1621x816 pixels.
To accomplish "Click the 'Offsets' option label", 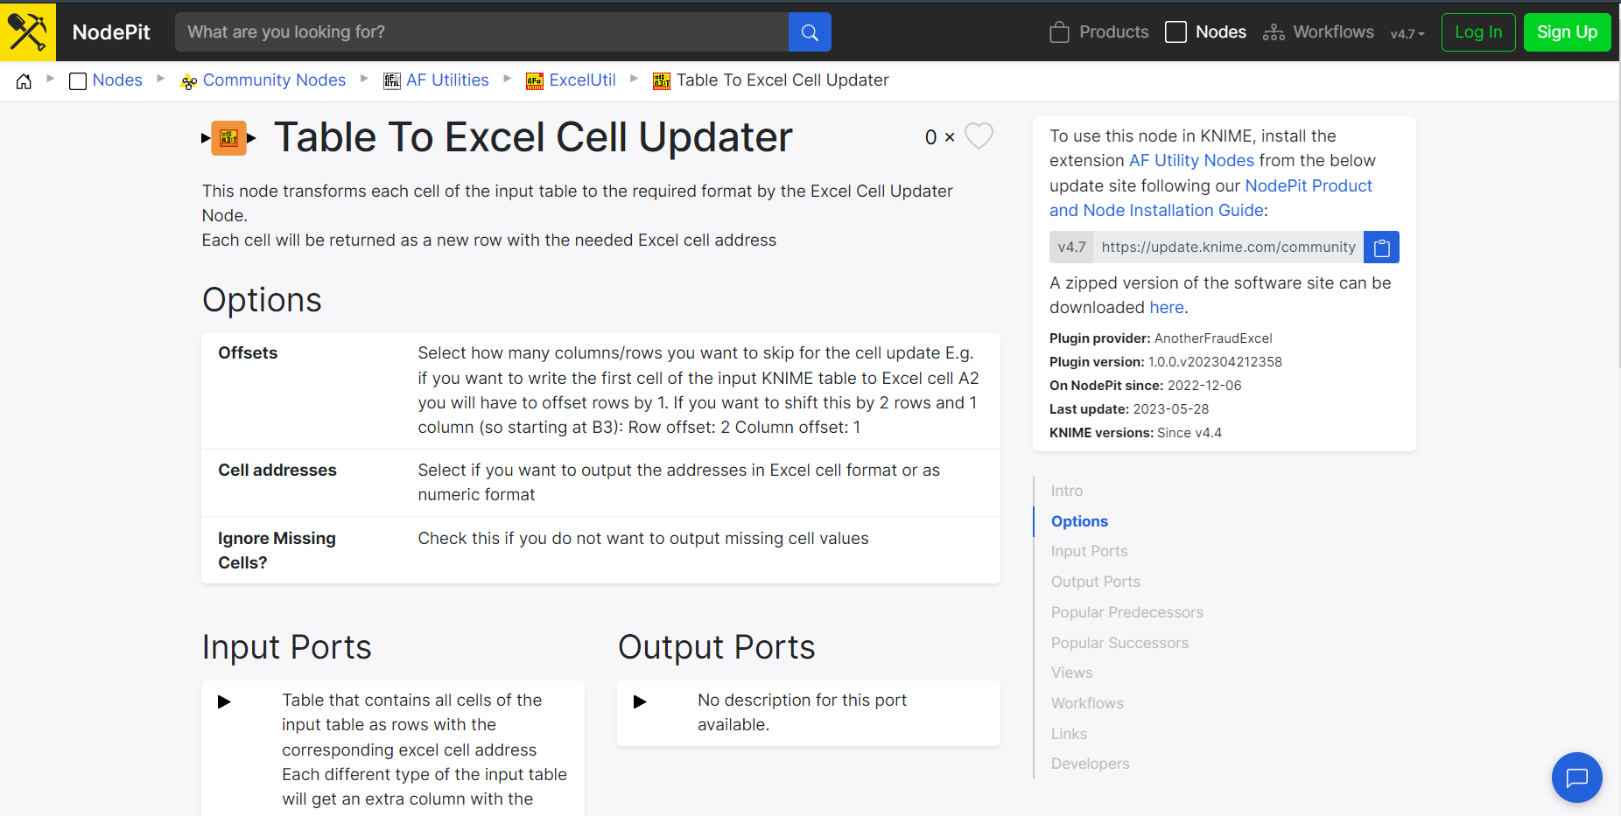I will click(248, 352).
